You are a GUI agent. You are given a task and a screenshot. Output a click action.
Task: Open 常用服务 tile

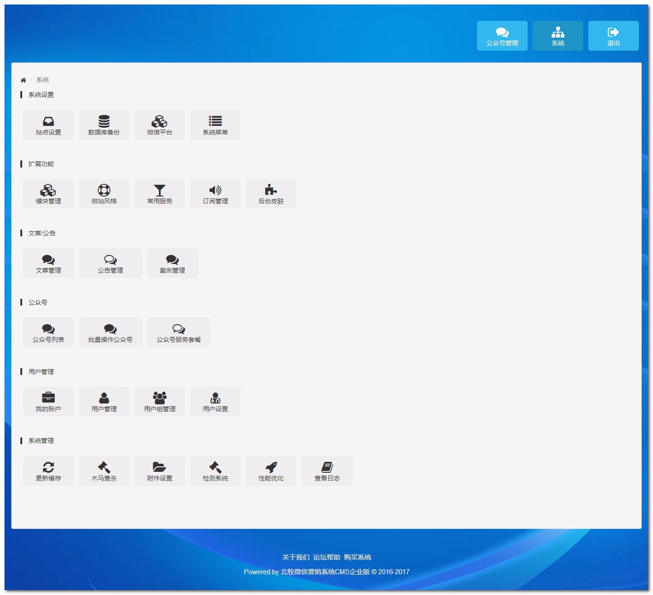click(x=160, y=194)
